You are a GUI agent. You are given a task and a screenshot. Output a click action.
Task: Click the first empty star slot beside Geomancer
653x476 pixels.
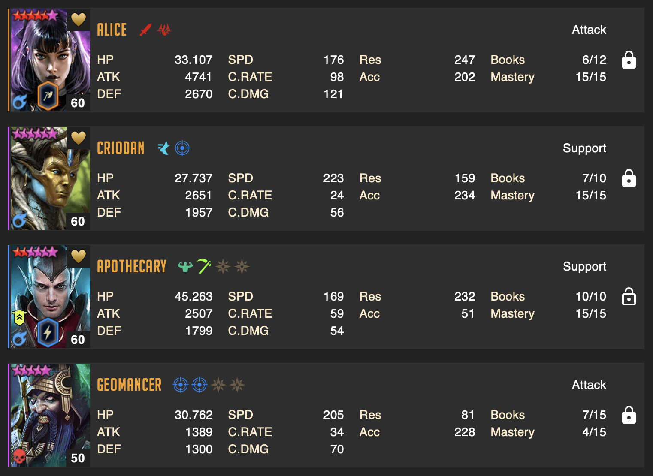pyautogui.click(x=218, y=385)
